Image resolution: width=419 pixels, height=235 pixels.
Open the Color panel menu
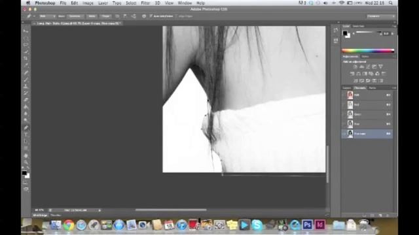point(394,26)
